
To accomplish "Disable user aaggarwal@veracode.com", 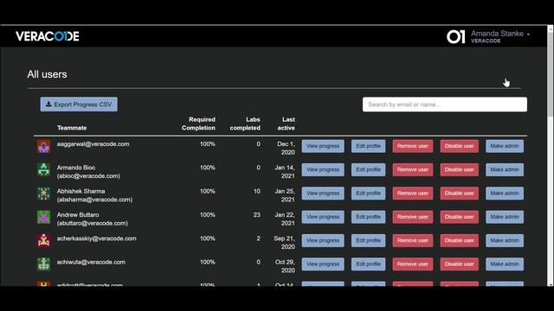I will tap(460, 146).
